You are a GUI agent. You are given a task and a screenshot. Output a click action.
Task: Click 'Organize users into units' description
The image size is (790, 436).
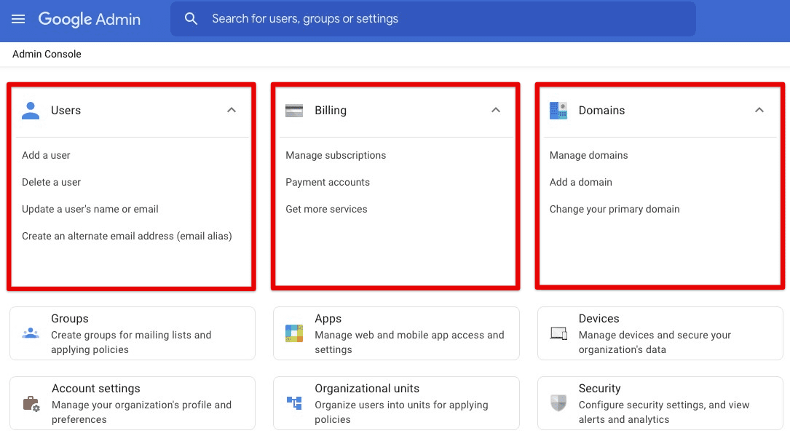point(401,412)
